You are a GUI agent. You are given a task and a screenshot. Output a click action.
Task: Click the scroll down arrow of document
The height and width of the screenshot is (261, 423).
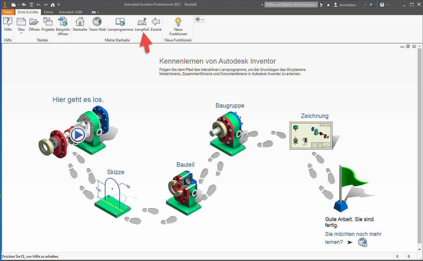click(x=419, y=249)
